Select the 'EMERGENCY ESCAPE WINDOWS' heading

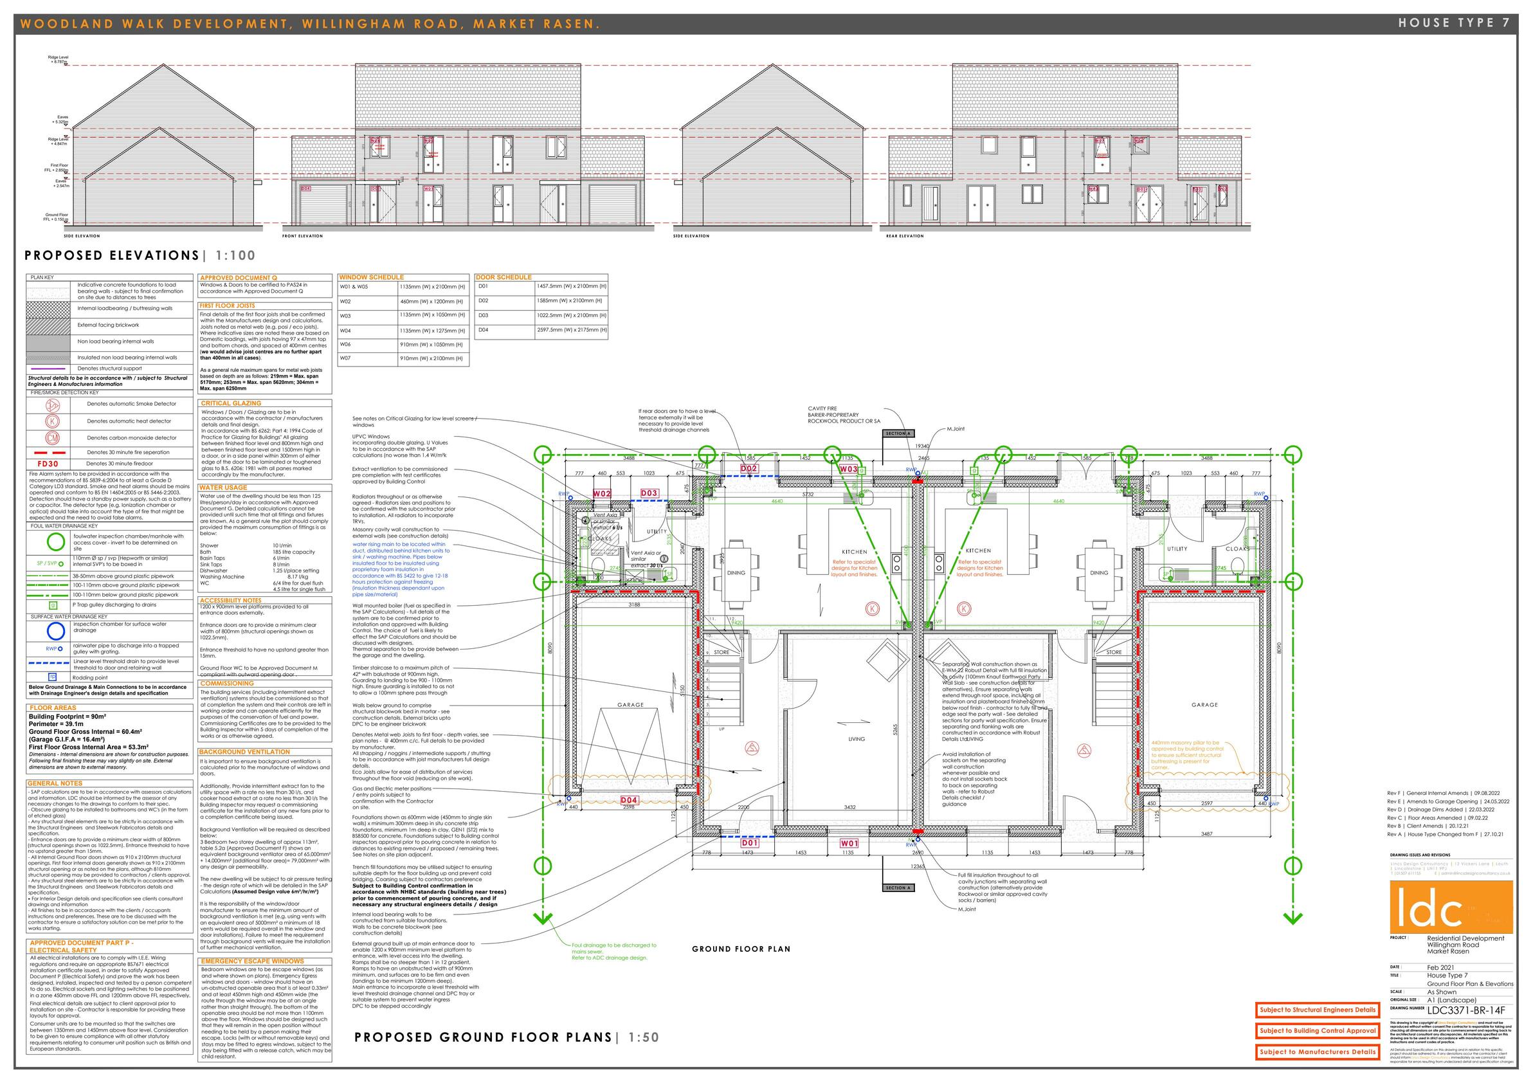coord(252,961)
